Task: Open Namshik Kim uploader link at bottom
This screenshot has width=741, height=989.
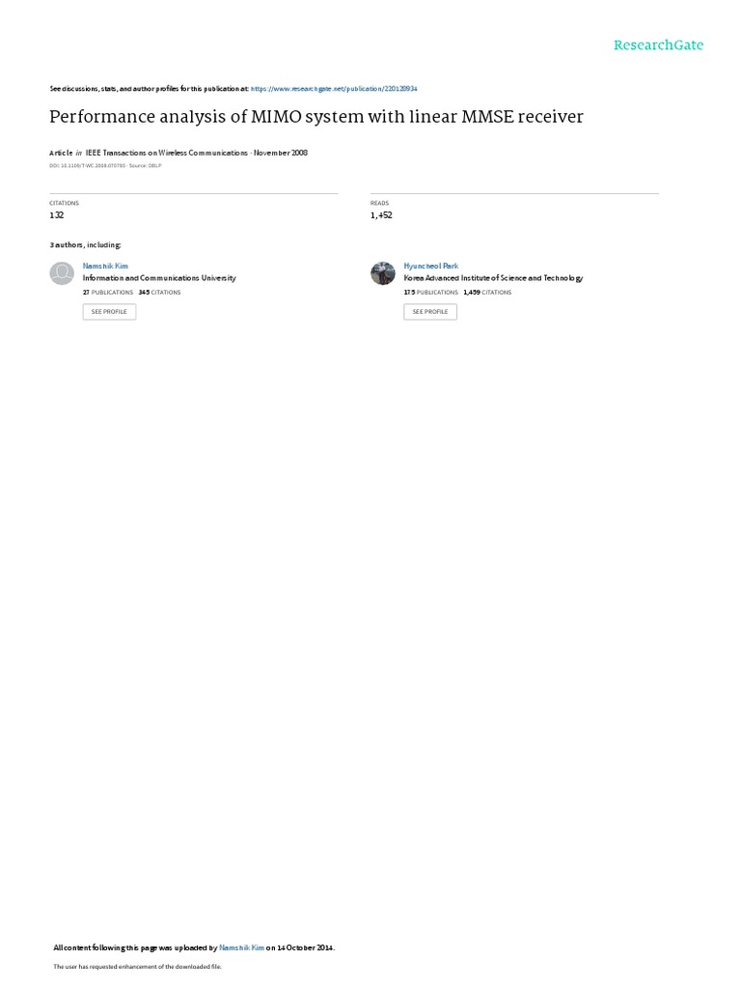Action: tap(241, 947)
